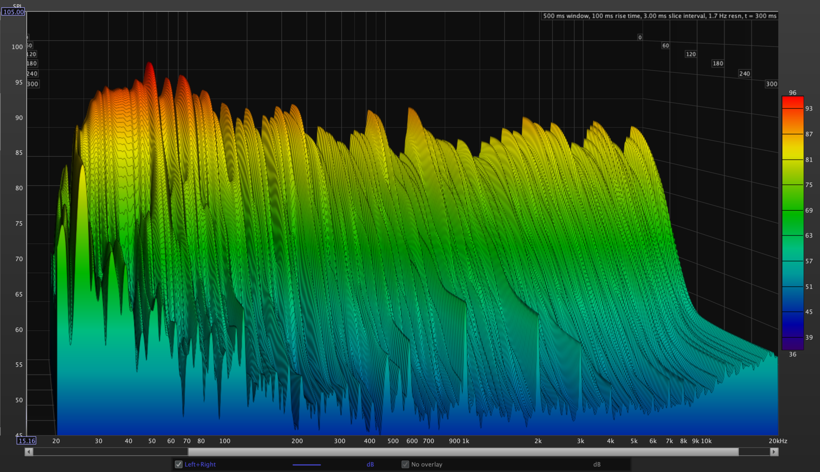Toggle the No overlay checkbox
The height and width of the screenshot is (472, 820).
[x=405, y=465]
